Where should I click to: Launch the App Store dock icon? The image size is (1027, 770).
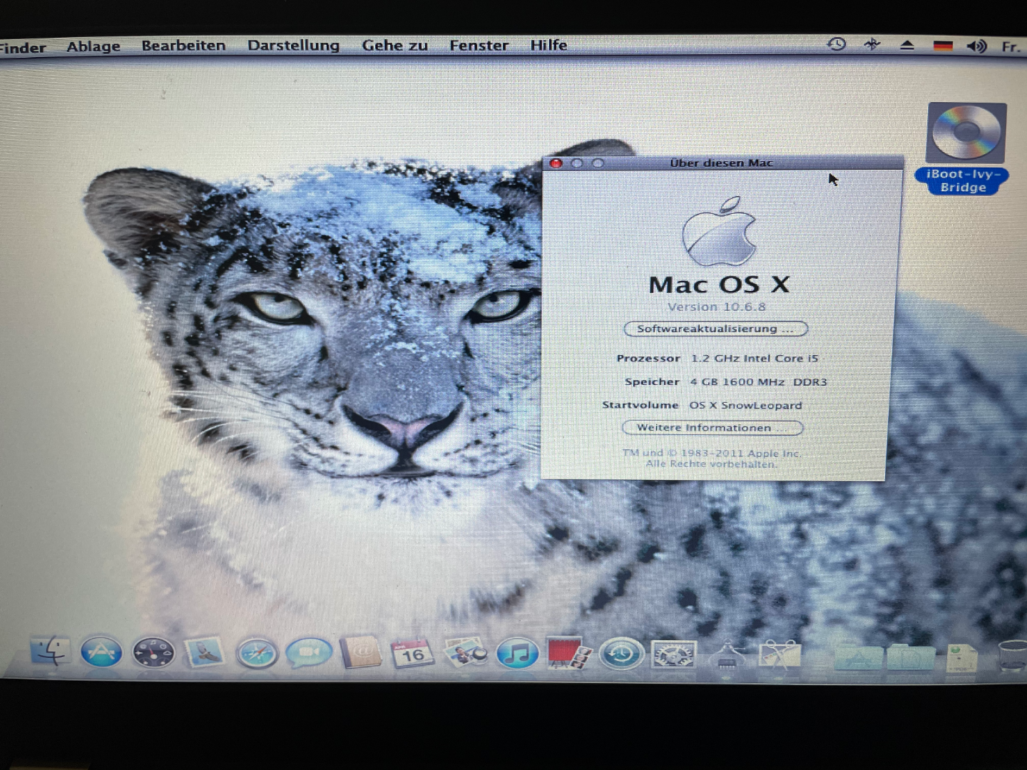click(101, 652)
